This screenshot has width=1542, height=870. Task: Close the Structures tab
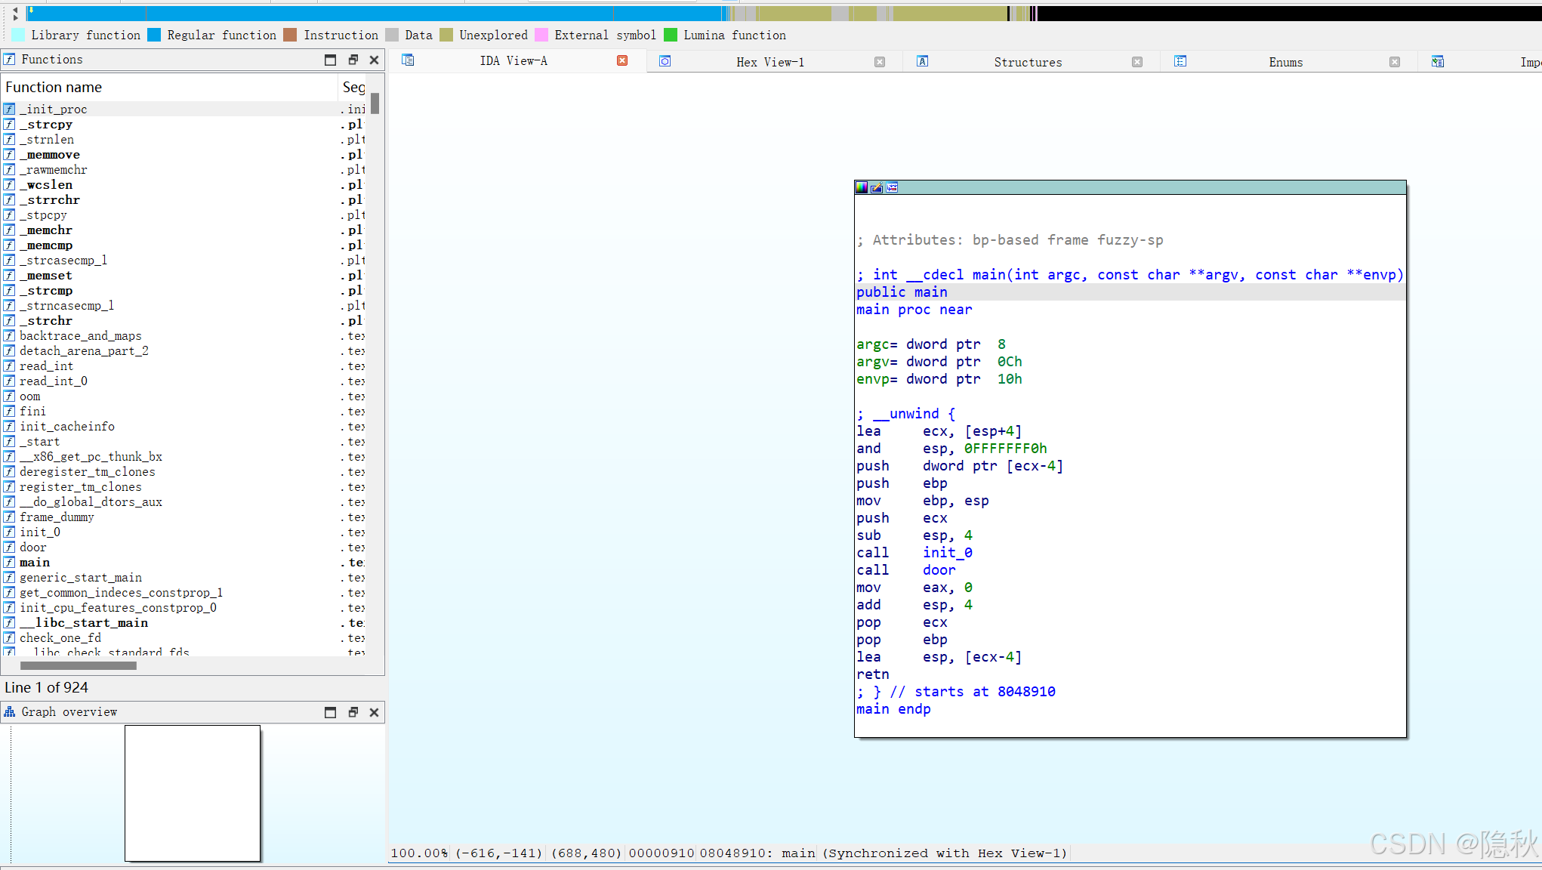click(1137, 62)
